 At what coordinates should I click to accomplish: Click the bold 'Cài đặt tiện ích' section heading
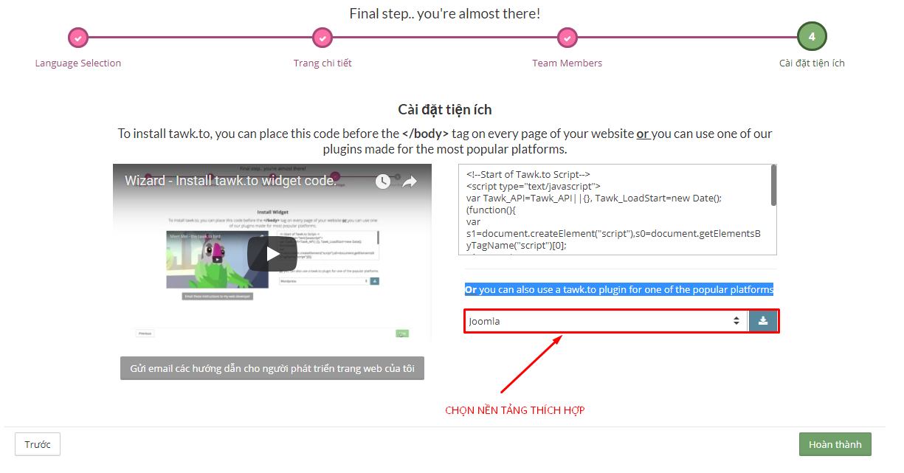[445, 110]
